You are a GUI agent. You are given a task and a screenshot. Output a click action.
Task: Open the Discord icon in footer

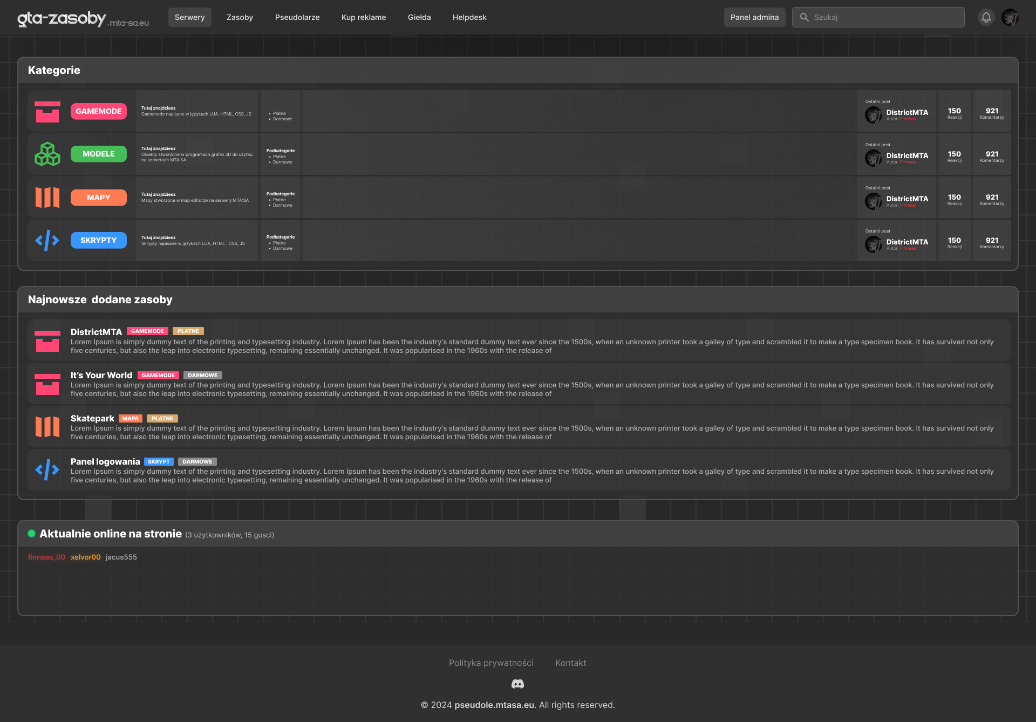click(x=517, y=684)
